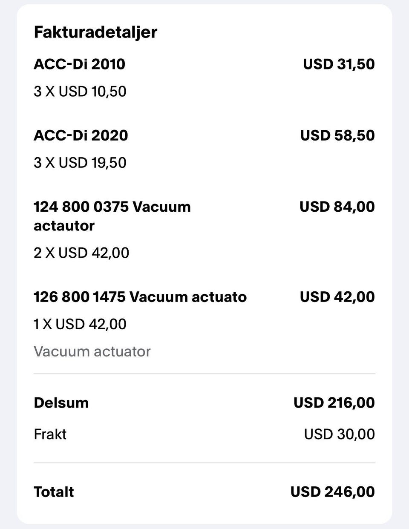Select the Totalt label
409x529 pixels.
tap(54, 492)
